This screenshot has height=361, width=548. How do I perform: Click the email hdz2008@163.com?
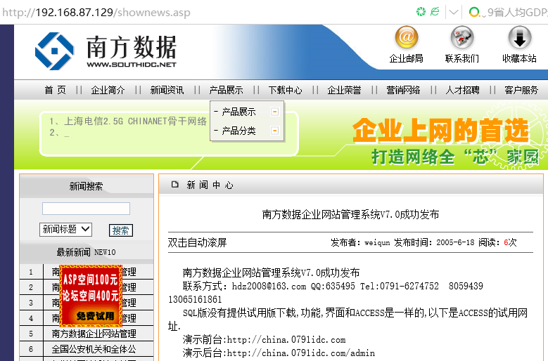[269, 286]
